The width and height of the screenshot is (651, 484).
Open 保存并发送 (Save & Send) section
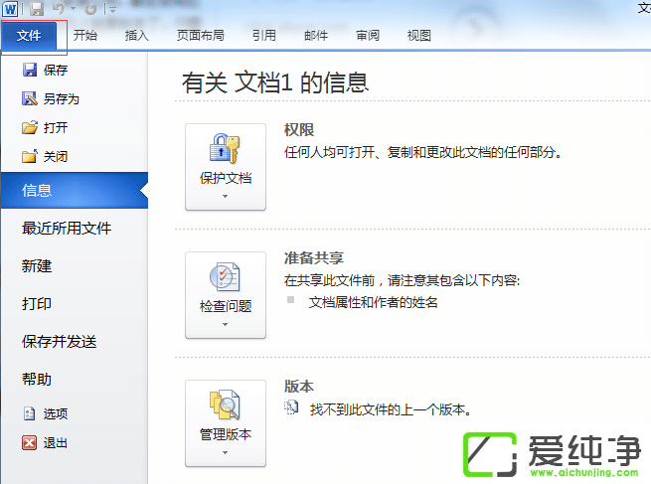[60, 342]
